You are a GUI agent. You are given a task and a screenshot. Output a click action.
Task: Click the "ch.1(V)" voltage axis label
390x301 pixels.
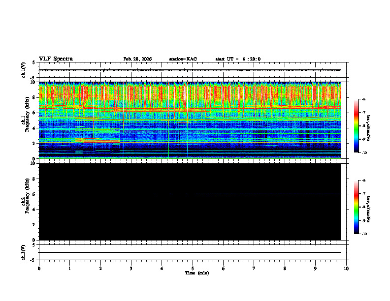tap(23, 70)
